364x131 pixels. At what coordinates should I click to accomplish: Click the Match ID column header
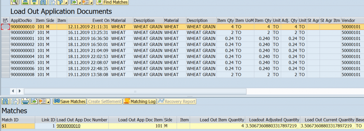18,120
